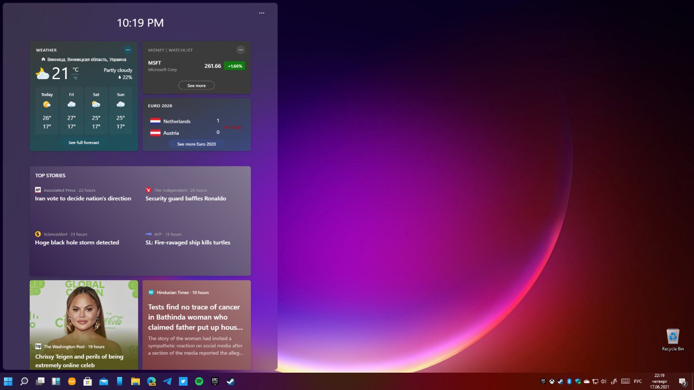694x390 pixels.
Task: Open the Widgets panel more options menu
Action: pyautogui.click(x=261, y=13)
